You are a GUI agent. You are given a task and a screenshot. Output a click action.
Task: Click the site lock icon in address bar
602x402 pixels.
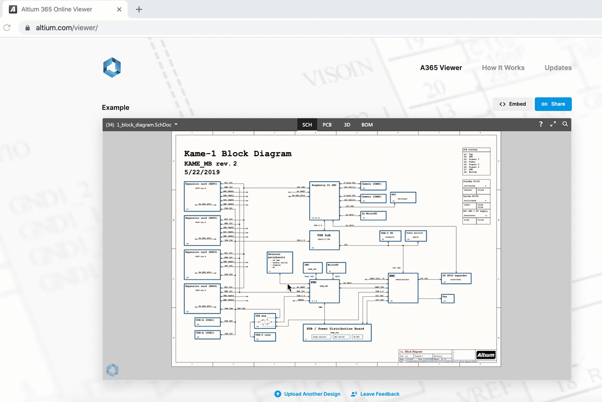28,28
